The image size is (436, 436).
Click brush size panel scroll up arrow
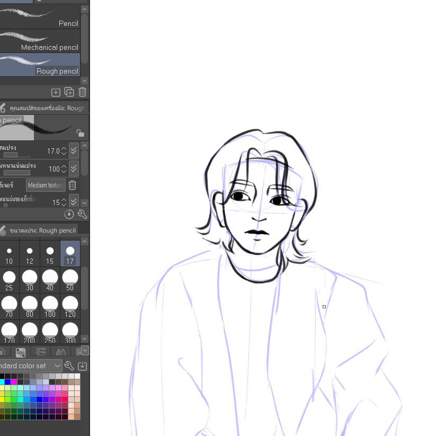pyautogui.click(x=85, y=242)
